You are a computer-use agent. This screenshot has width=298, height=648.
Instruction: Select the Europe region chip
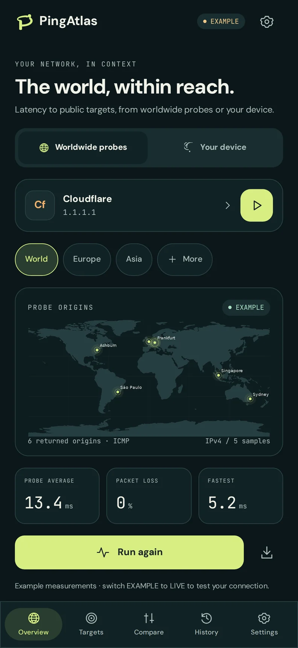pos(87,259)
